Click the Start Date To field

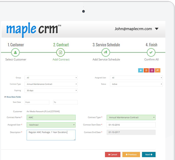(x=65, y=102)
